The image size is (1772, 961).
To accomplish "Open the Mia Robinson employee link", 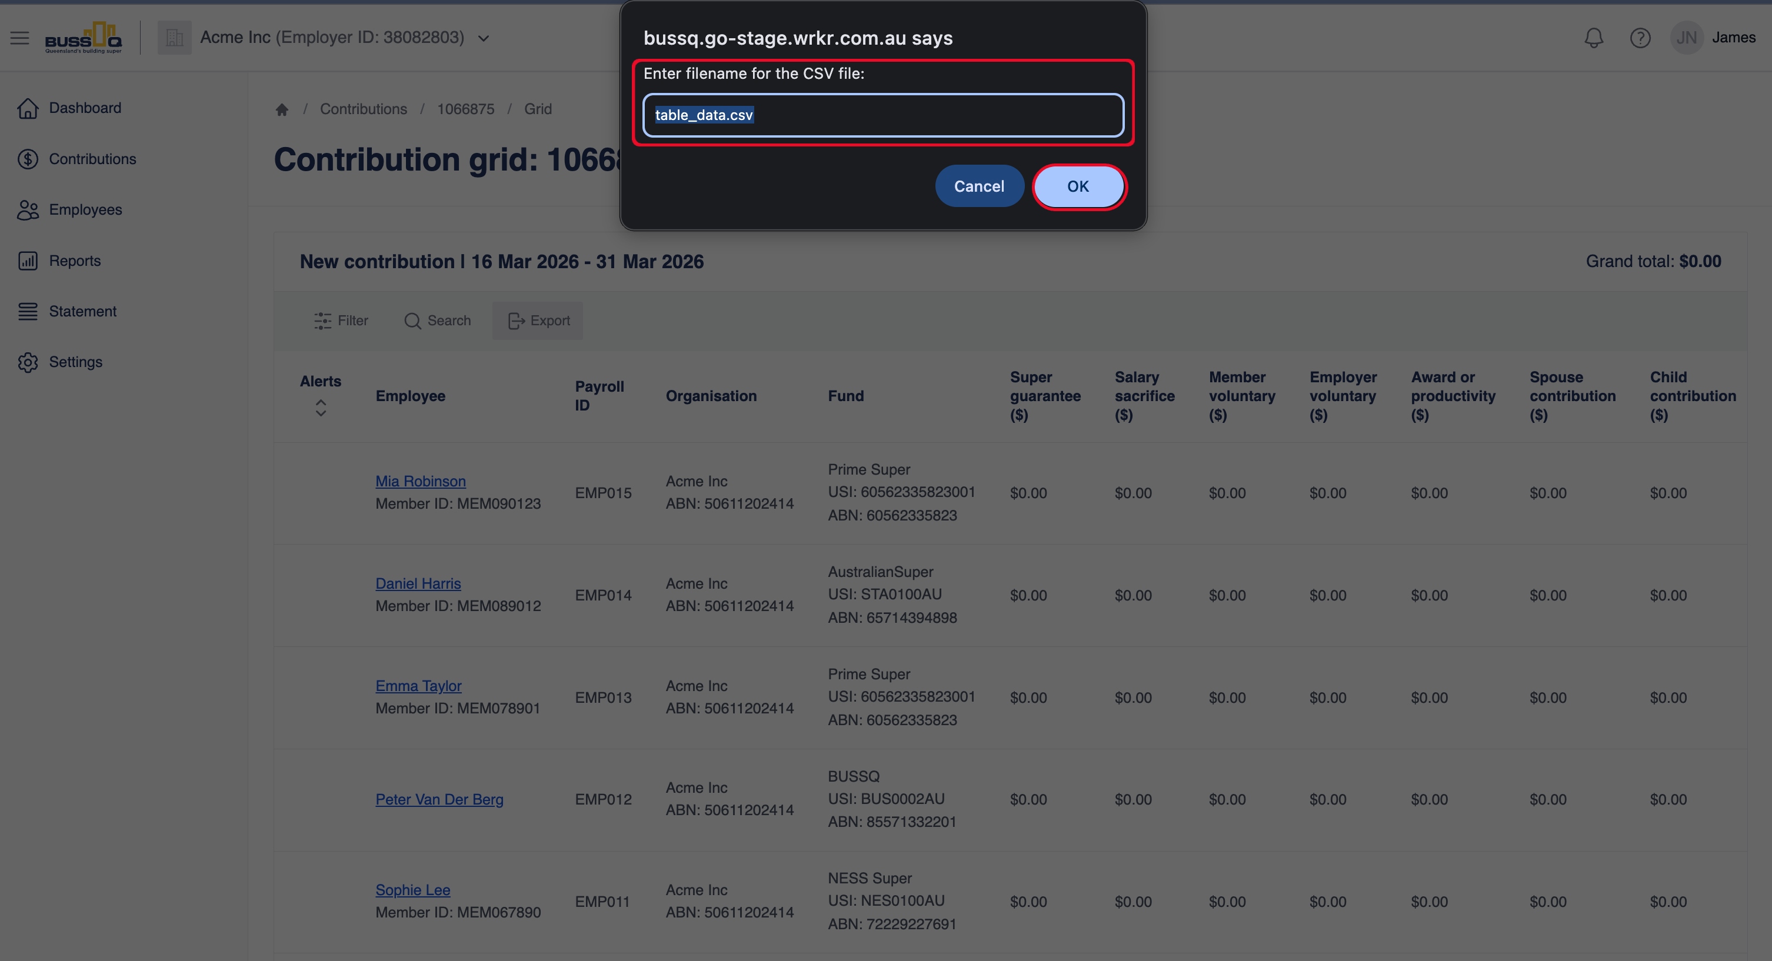I will [x=420, y=481].
